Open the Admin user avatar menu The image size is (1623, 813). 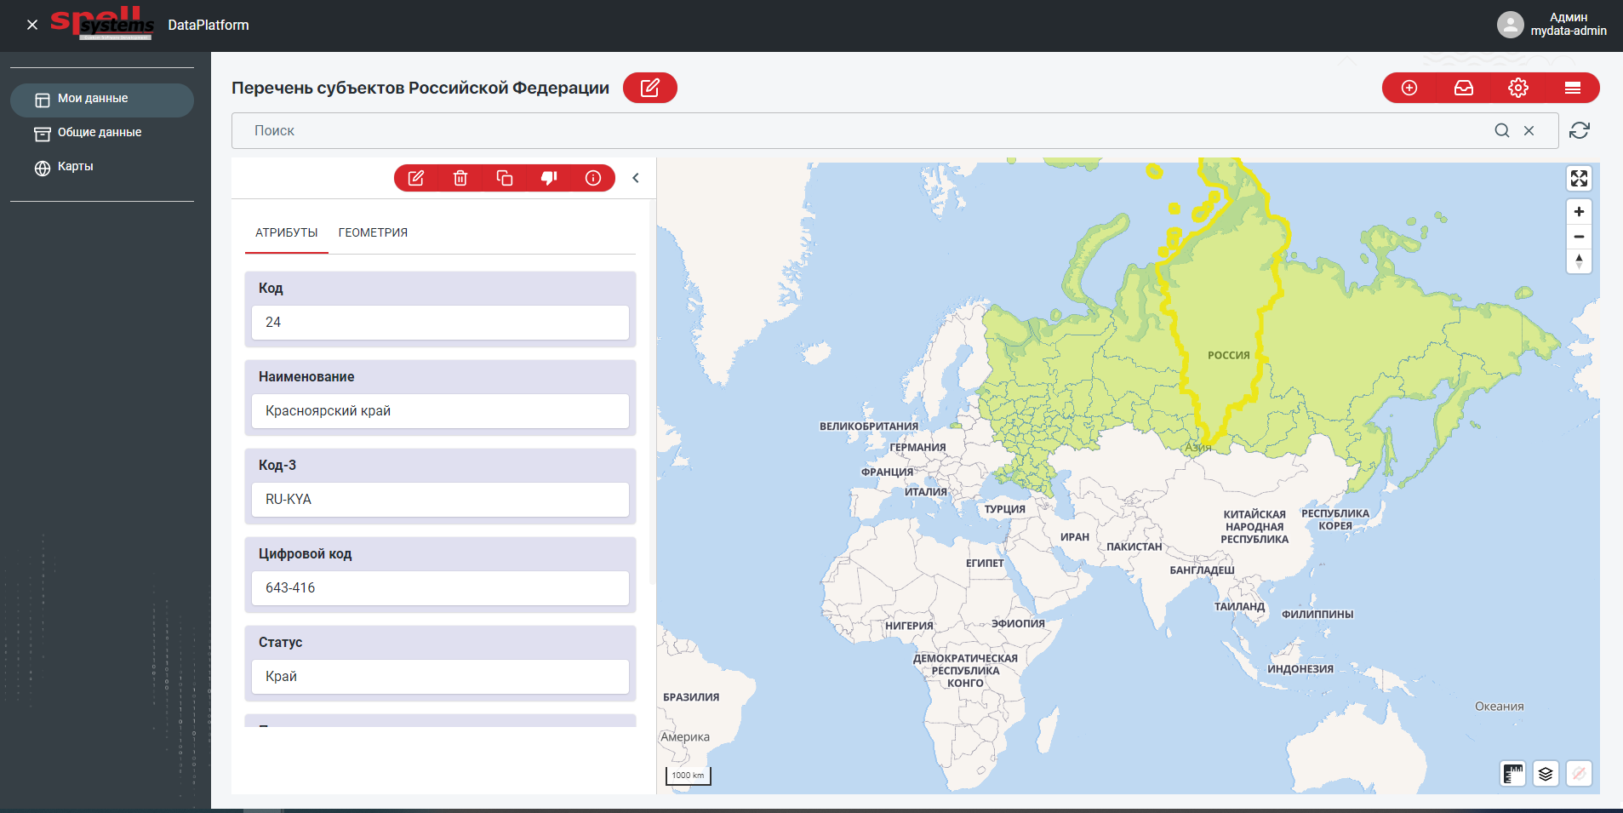[x=1510, y=25]
